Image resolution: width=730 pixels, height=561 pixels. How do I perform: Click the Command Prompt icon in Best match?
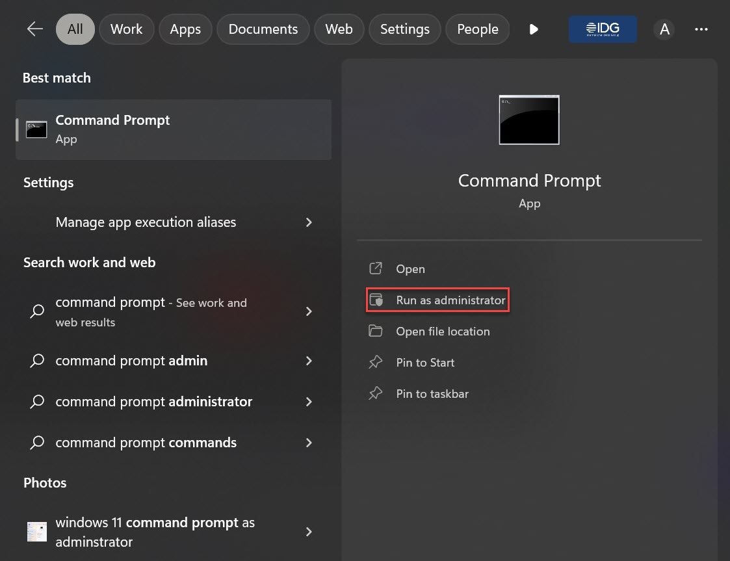click(36, 129)
